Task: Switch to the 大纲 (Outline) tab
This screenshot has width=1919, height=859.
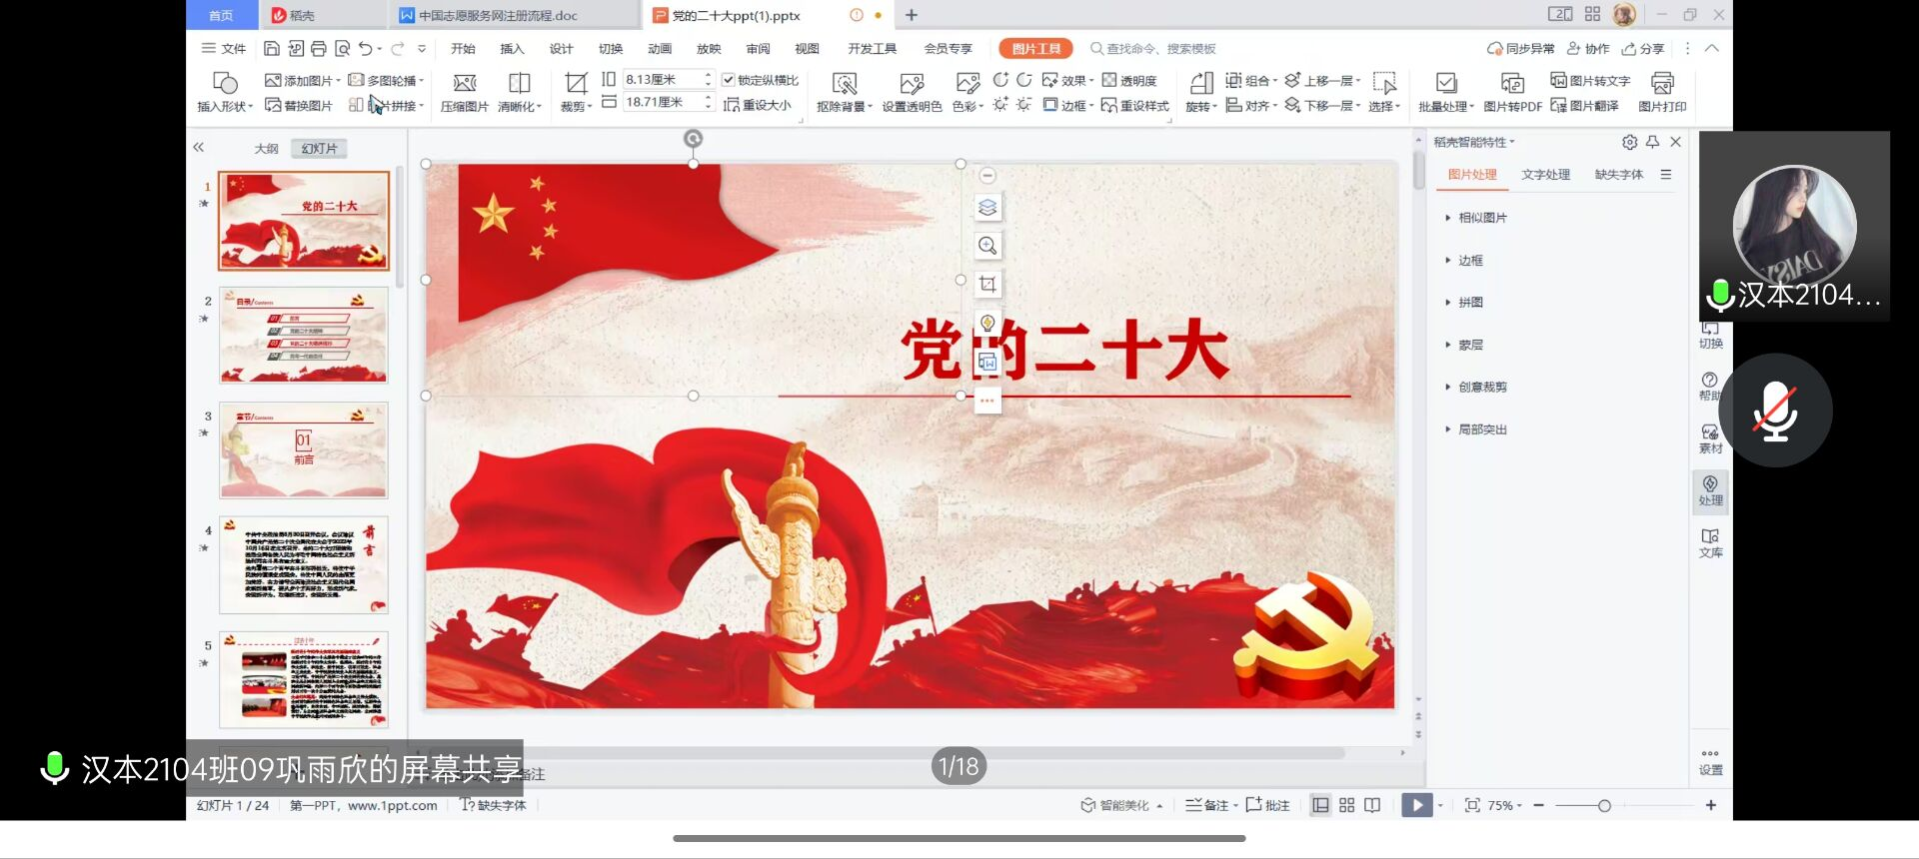Action: [x=266, y=148]
